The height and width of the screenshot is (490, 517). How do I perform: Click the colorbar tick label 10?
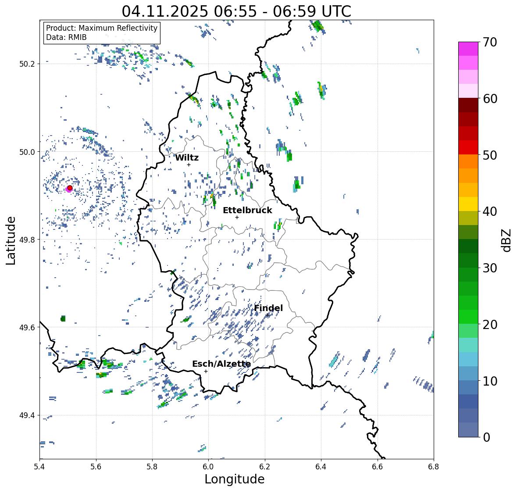point(490,381)
